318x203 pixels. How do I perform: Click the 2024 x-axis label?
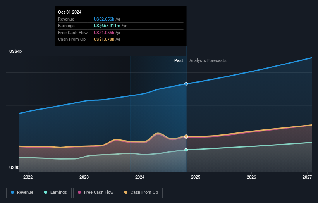click(x=140, y=177)
